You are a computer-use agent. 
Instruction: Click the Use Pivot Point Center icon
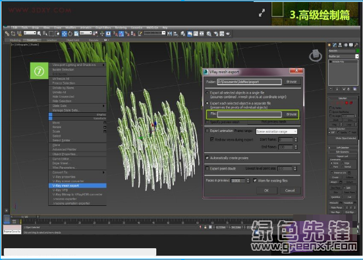pyautogui.click(x=95, y=34)
